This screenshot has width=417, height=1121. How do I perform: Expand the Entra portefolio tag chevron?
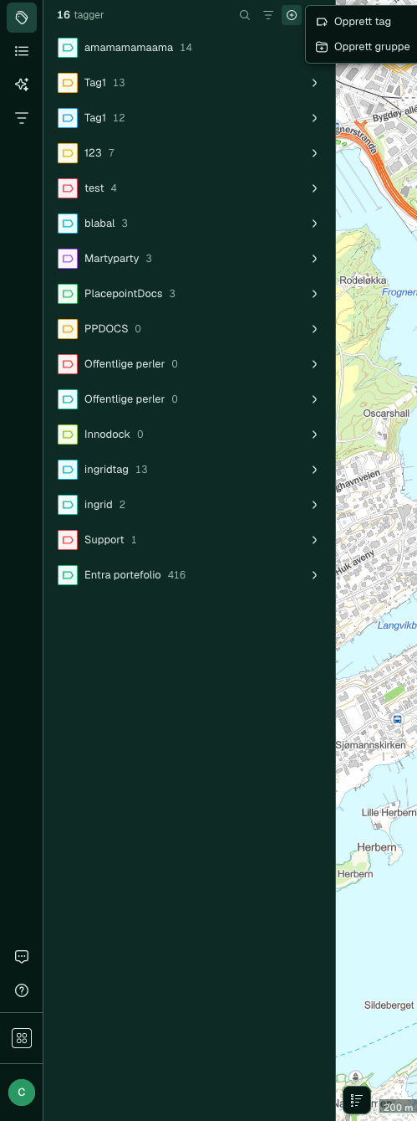coord(314,575)
